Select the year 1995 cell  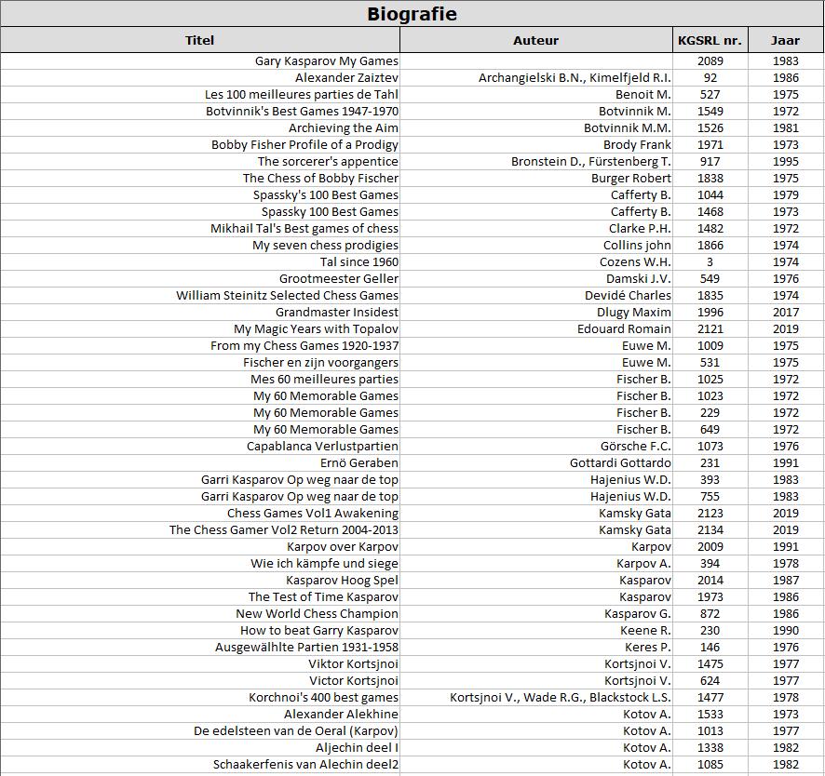coord(786,161)
